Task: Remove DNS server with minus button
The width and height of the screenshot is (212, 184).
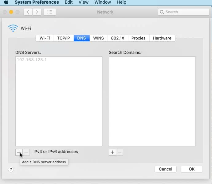Action: pyautogui.click(x=26, y=152)
